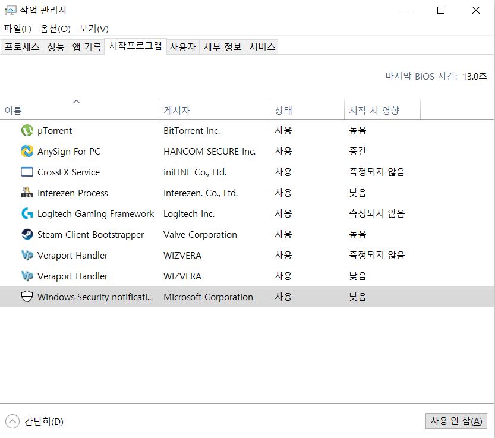
Task: Switch to the 사용자 tab
Action: 183,47
